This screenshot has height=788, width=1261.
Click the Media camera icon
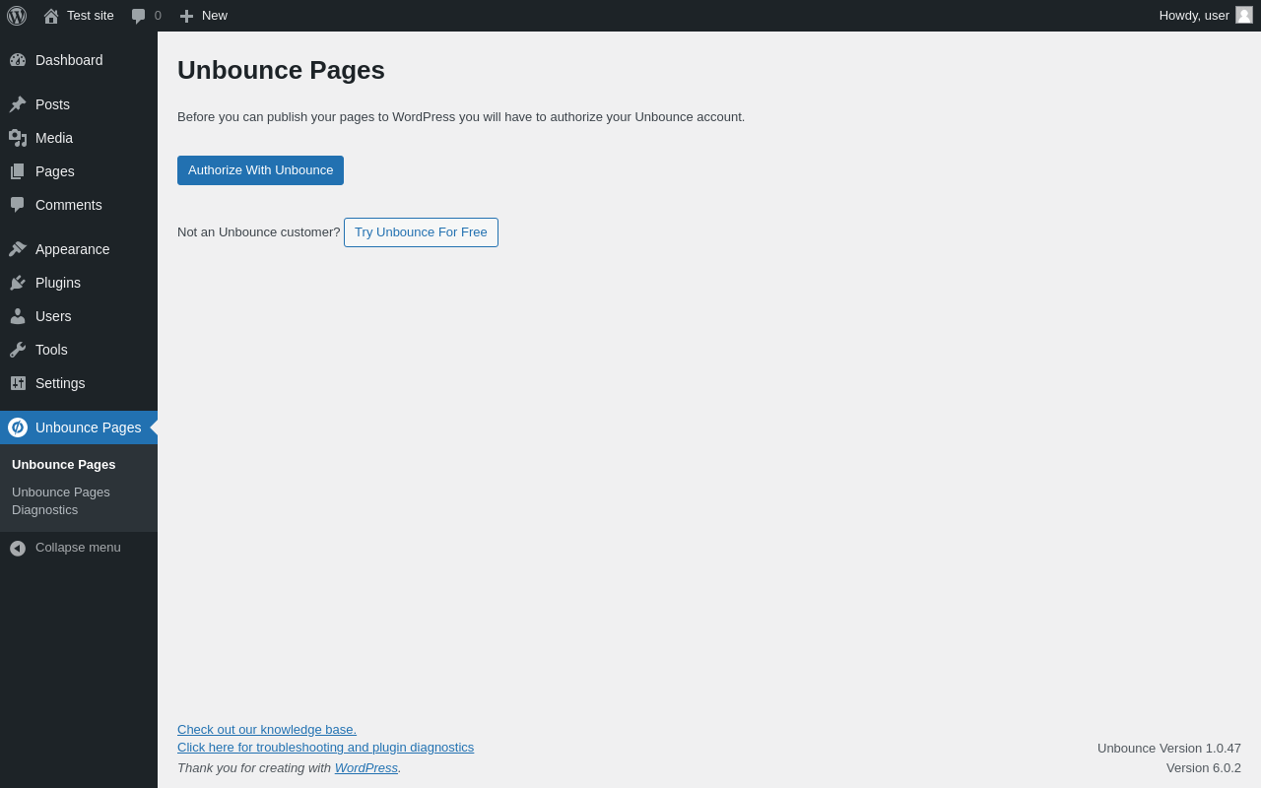[x=18, y=138]
